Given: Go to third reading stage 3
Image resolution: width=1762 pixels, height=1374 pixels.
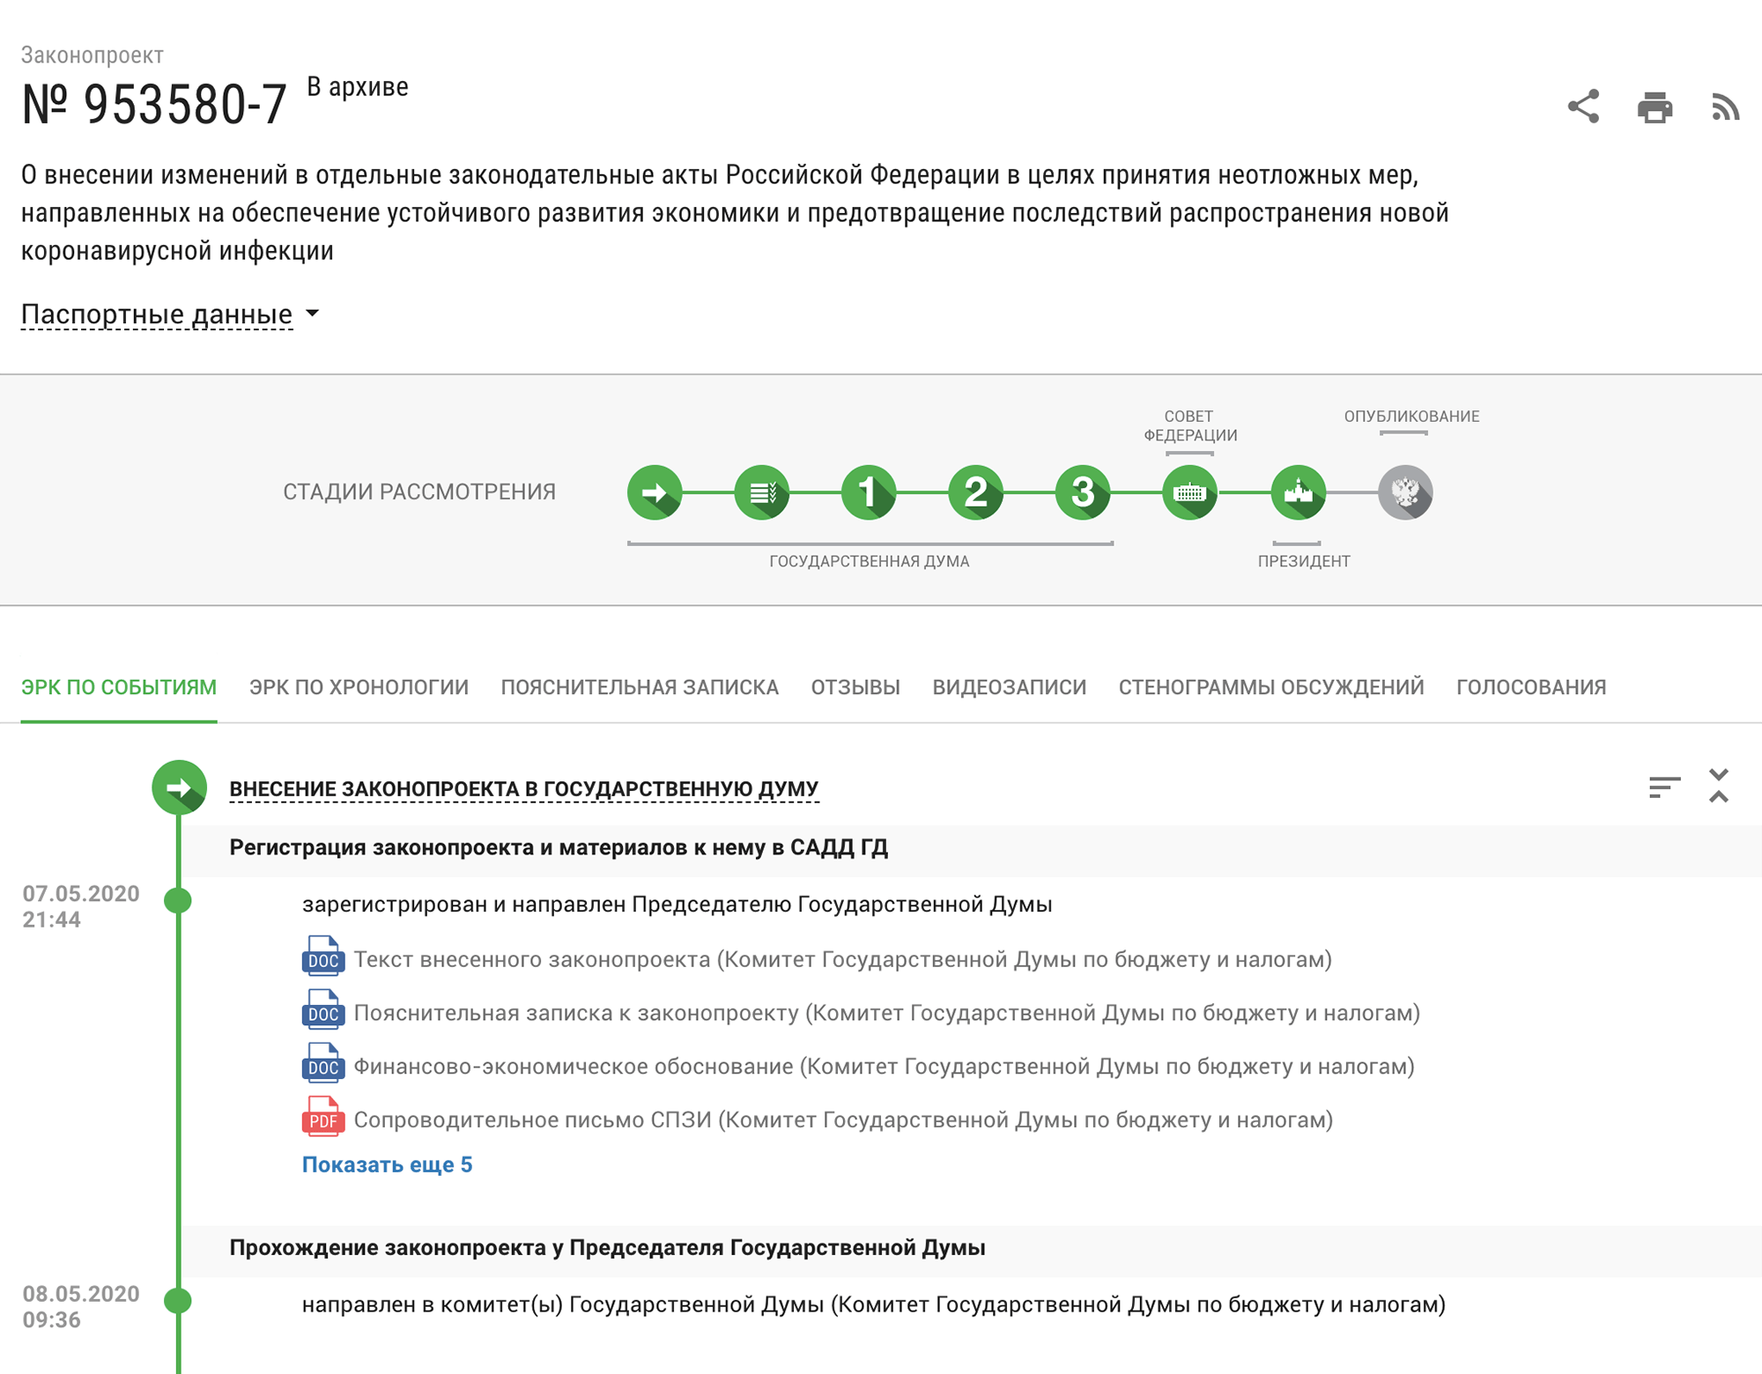Looking at the screenshot, I should pyautogui.click(x=1083, y=492).
